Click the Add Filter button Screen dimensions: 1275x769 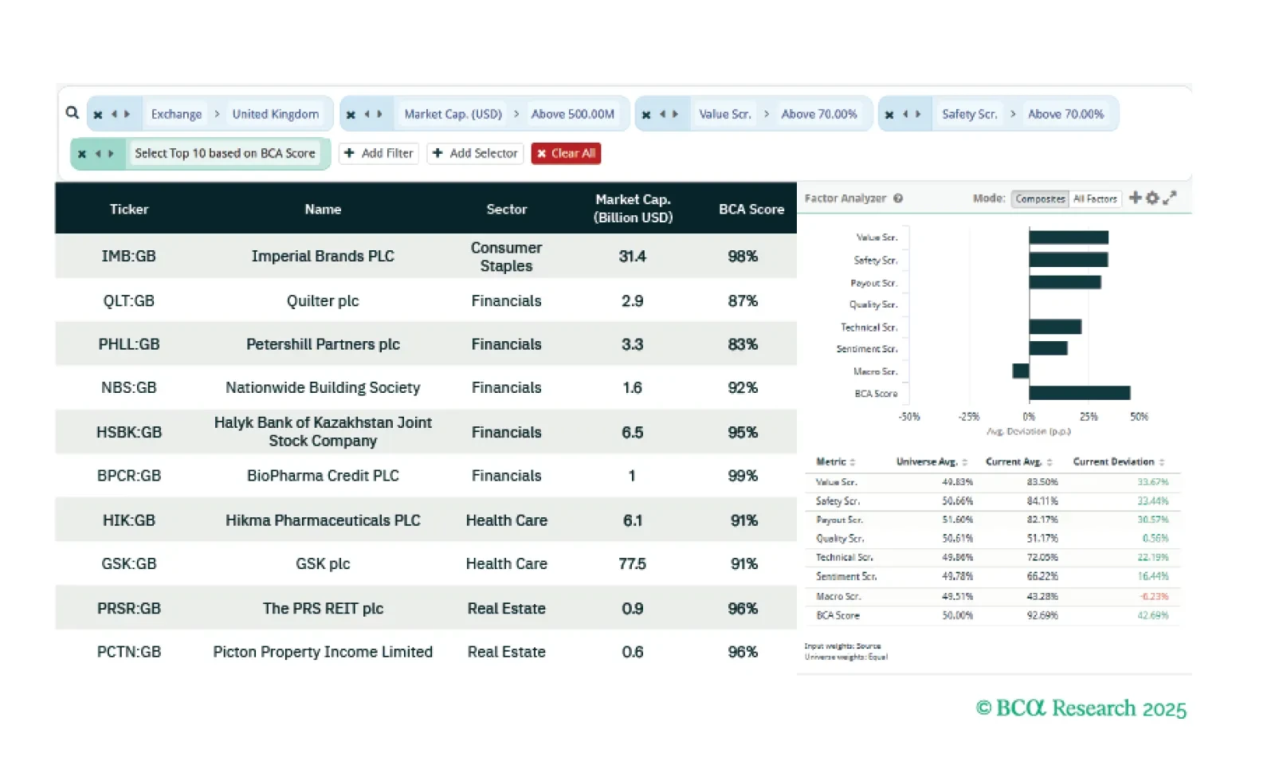click(x=379, y=153)
